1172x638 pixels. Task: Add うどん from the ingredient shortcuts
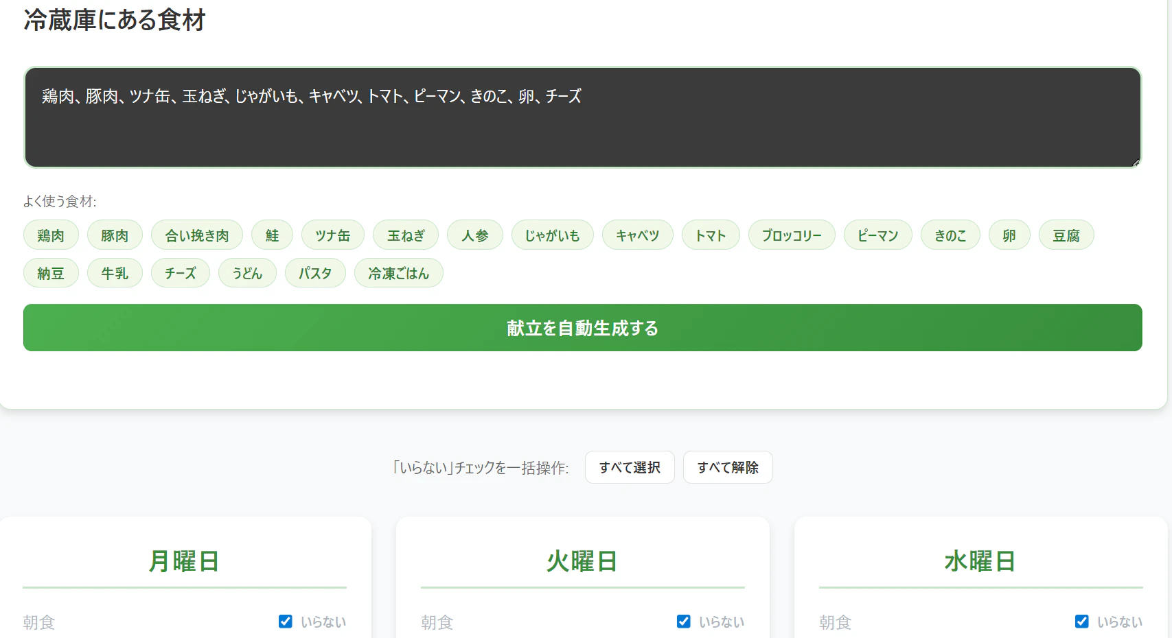[246, 272]
